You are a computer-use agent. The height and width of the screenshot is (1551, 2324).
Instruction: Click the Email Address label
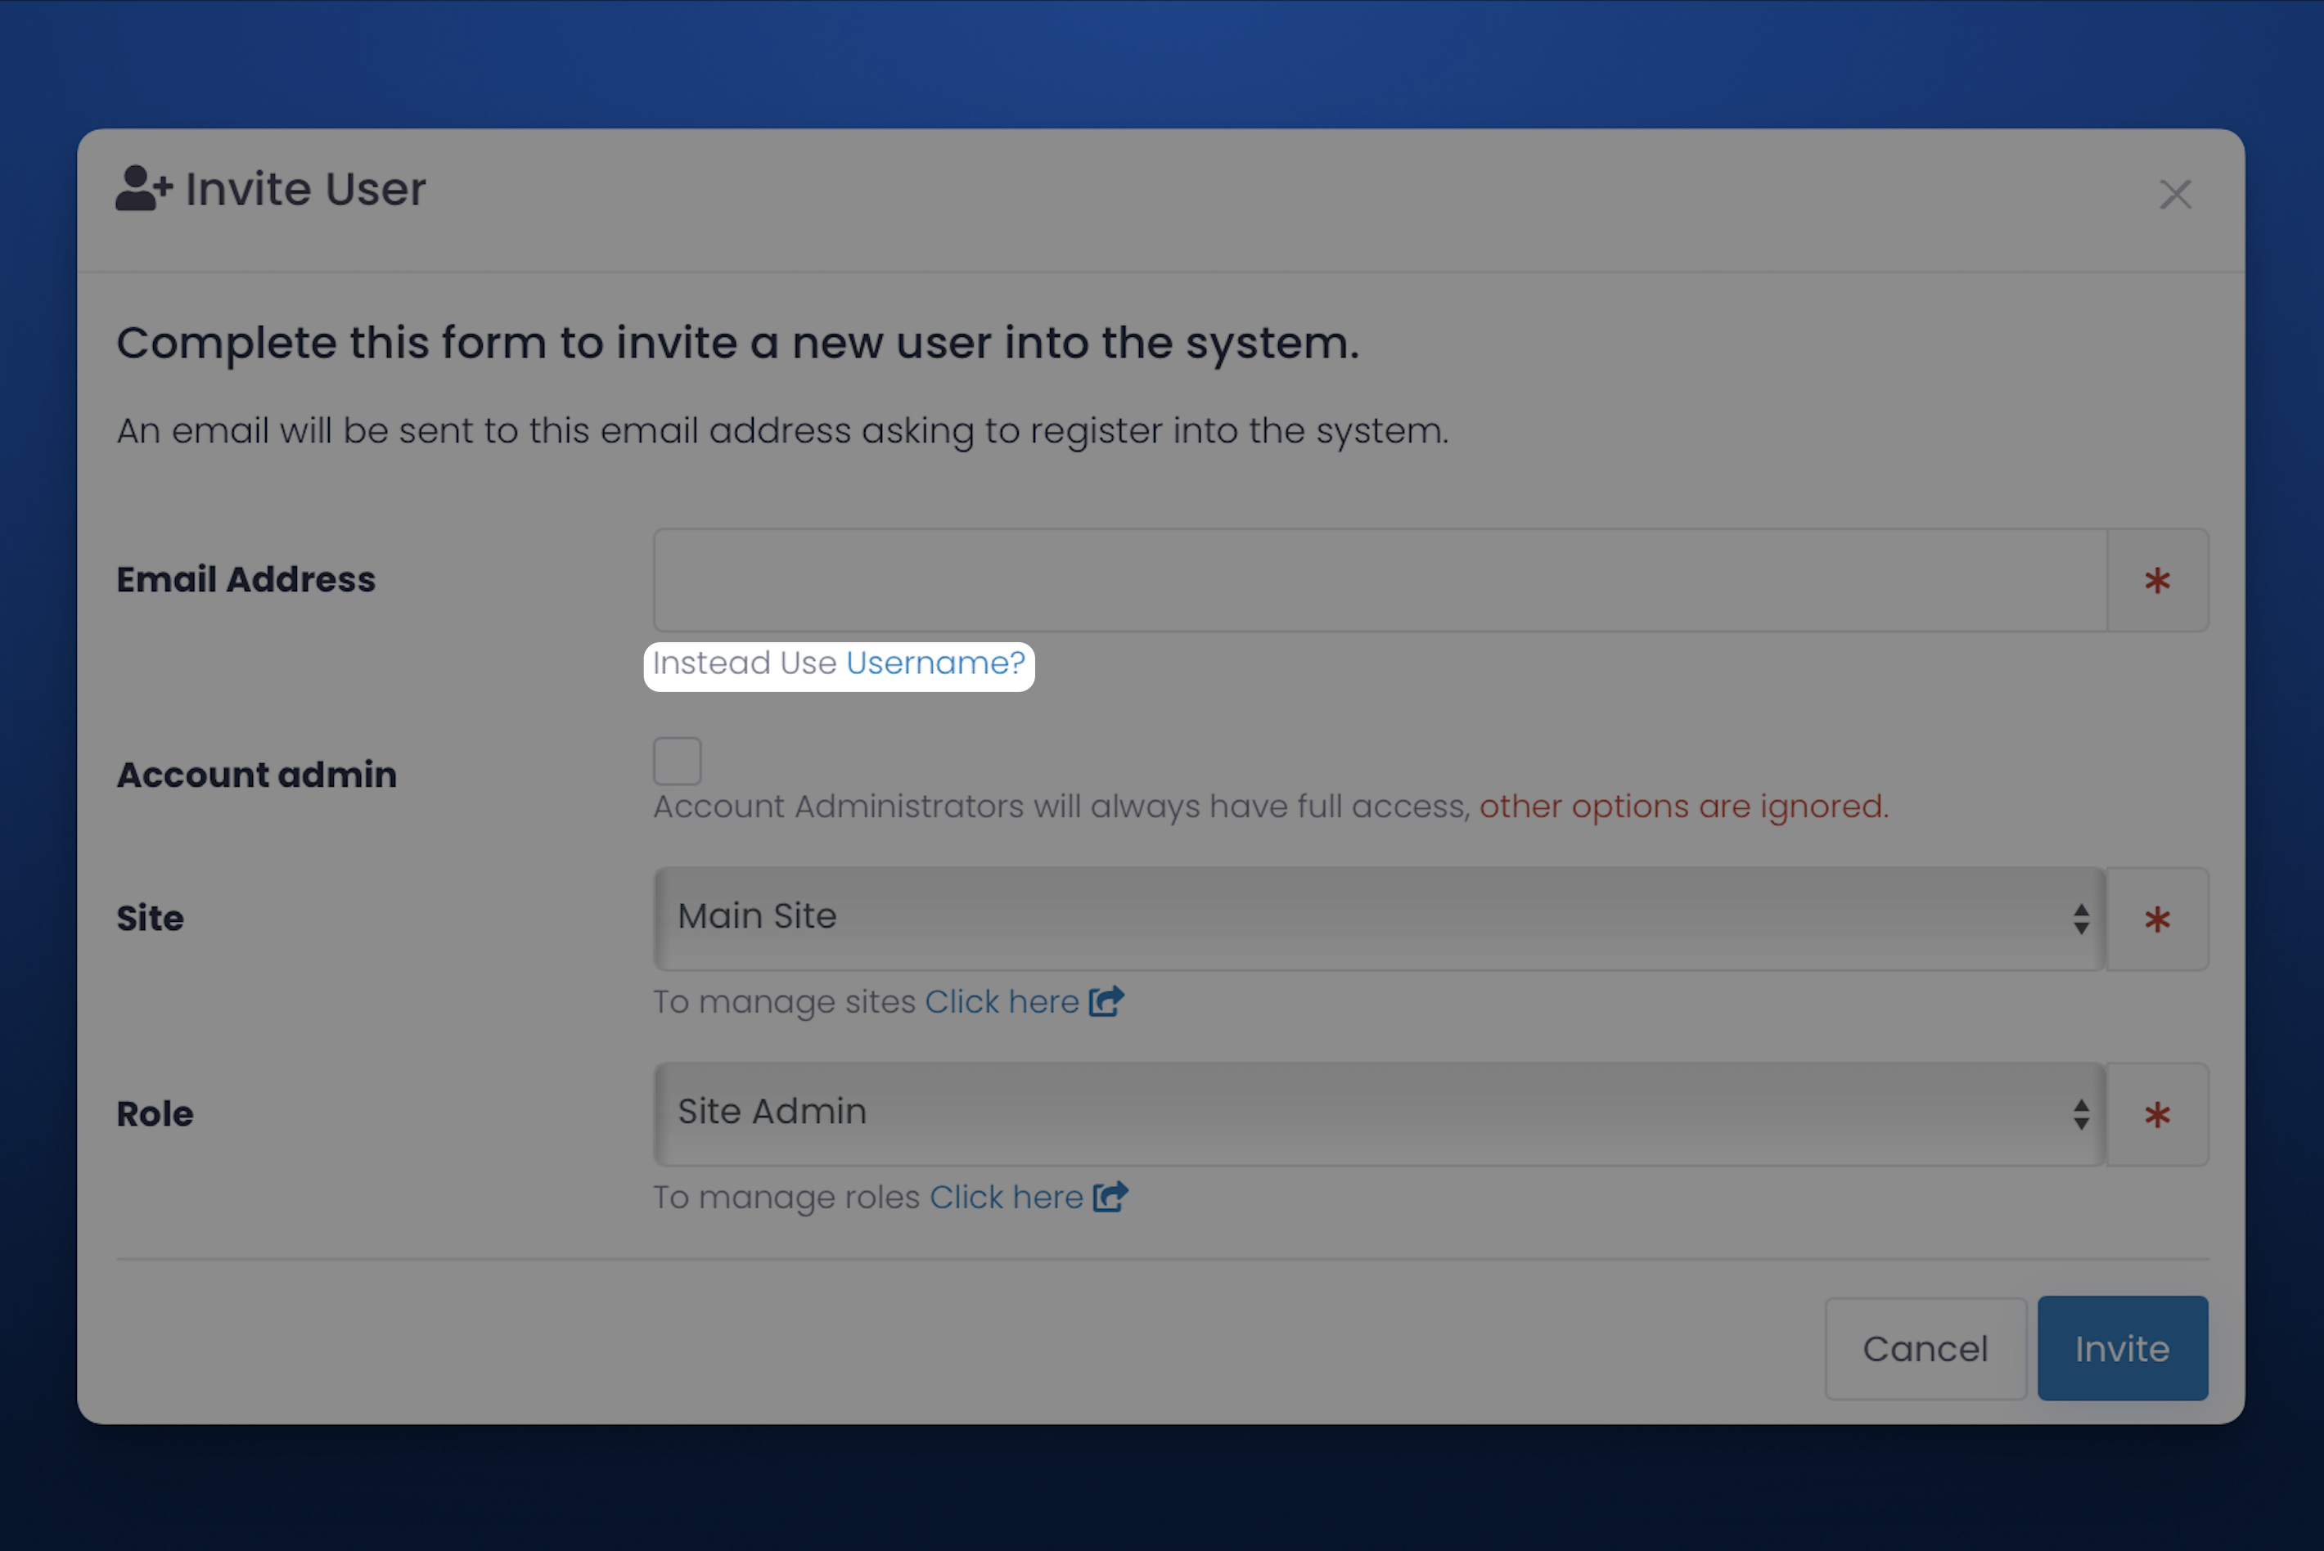(x=246, y=580)
